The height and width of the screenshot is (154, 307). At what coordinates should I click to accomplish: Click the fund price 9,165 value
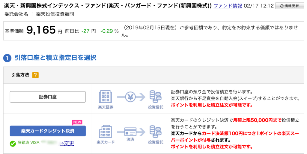tap(41, 30)
